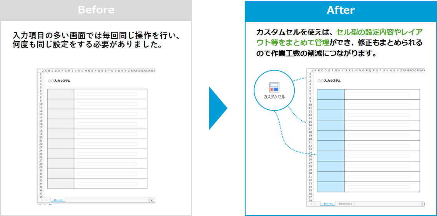This screenshot has height=216, width=437.
Task: Switch to the カスタムセル1 tab
Action: click(346, 204)
